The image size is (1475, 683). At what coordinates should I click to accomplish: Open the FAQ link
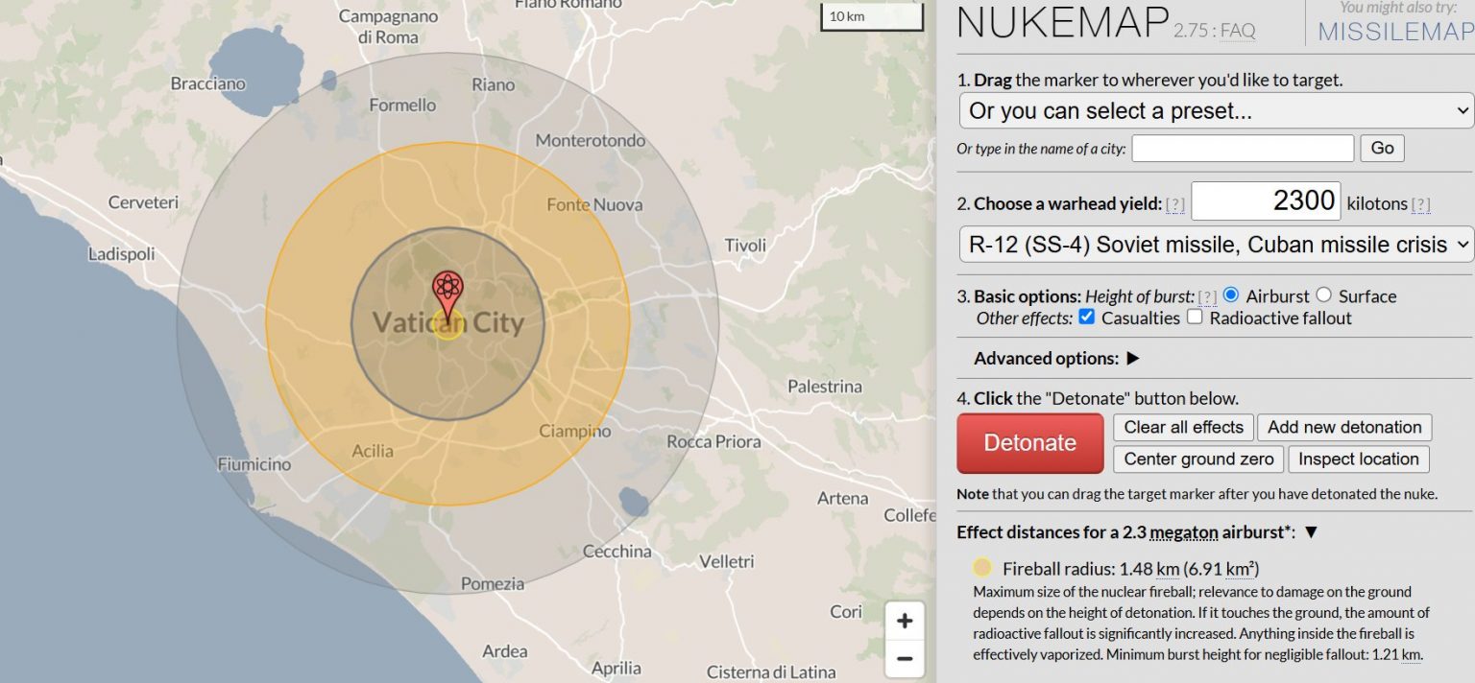1237,31
